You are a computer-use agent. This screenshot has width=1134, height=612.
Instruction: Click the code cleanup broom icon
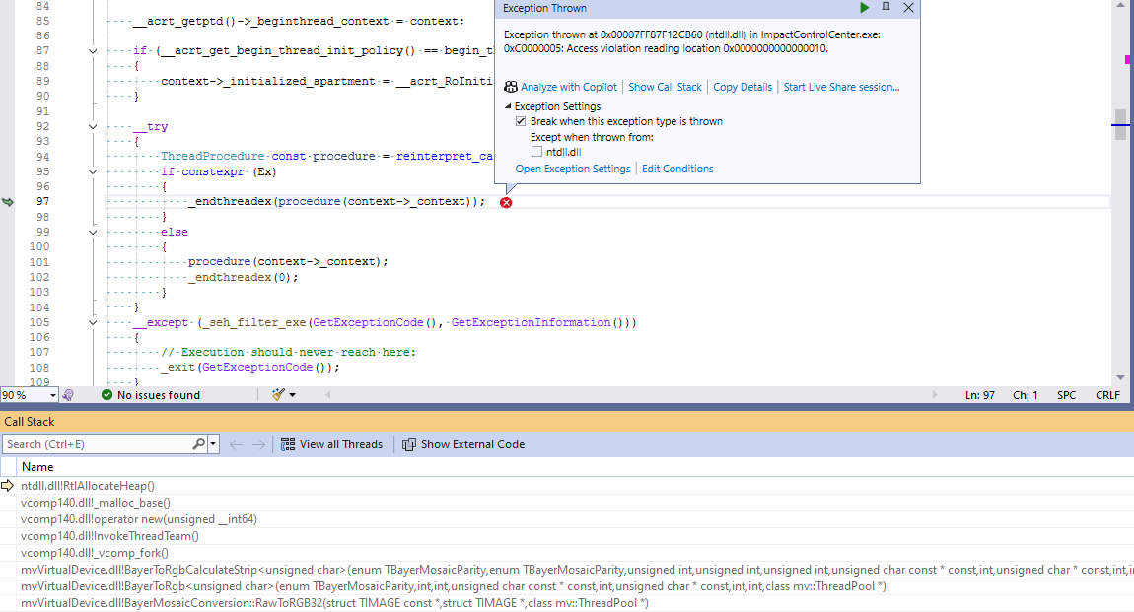(278, 395)
